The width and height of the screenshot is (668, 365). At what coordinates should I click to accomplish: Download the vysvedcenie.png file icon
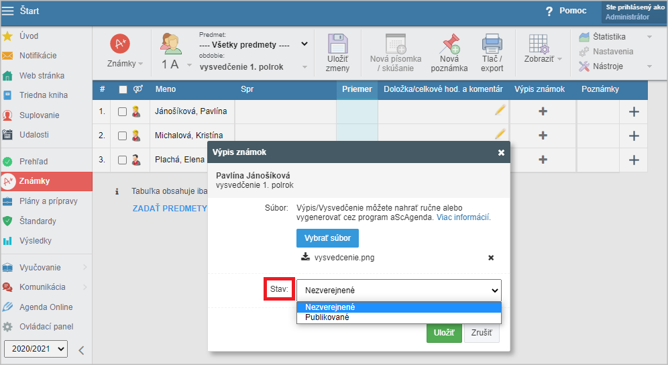[x=306, y=257]
